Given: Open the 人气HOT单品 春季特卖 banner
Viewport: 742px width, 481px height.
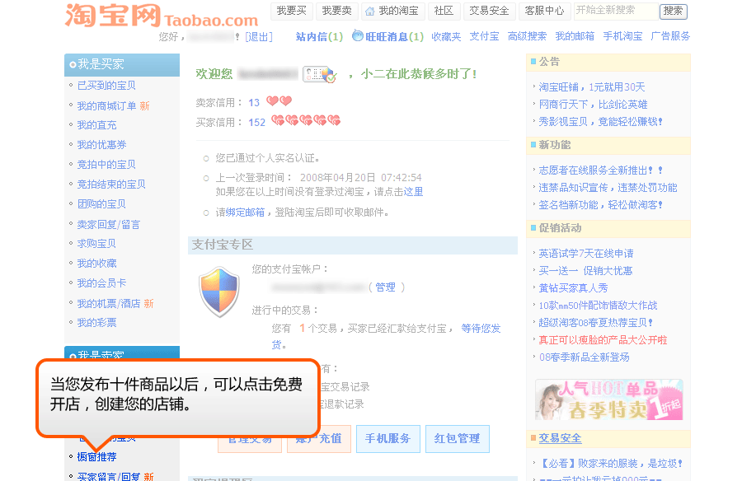Looking at the screenshot, I should click(608, 399).
